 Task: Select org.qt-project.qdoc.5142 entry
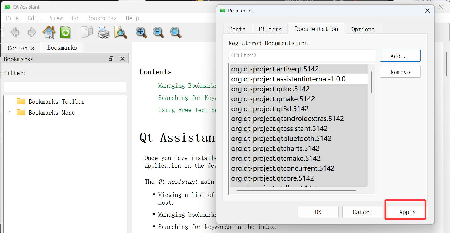[x=299, y=89]
